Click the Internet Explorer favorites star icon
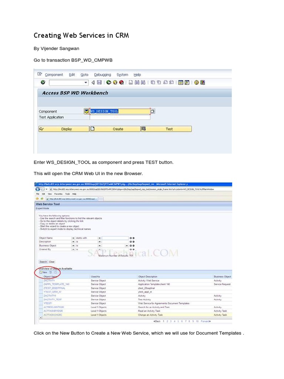284x379 pixels. (37, 198)
